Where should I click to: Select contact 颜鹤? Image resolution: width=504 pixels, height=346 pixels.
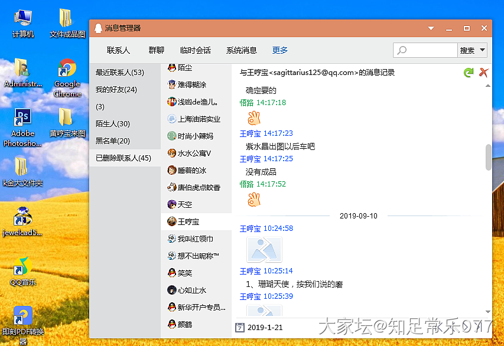[196, 325]
